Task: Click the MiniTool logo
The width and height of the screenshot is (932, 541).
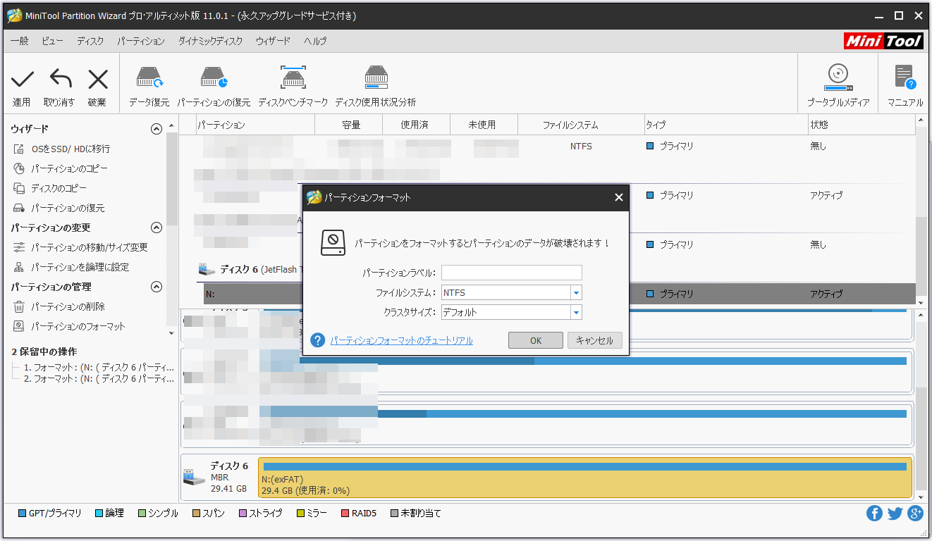Action: [x=884, y=41]
